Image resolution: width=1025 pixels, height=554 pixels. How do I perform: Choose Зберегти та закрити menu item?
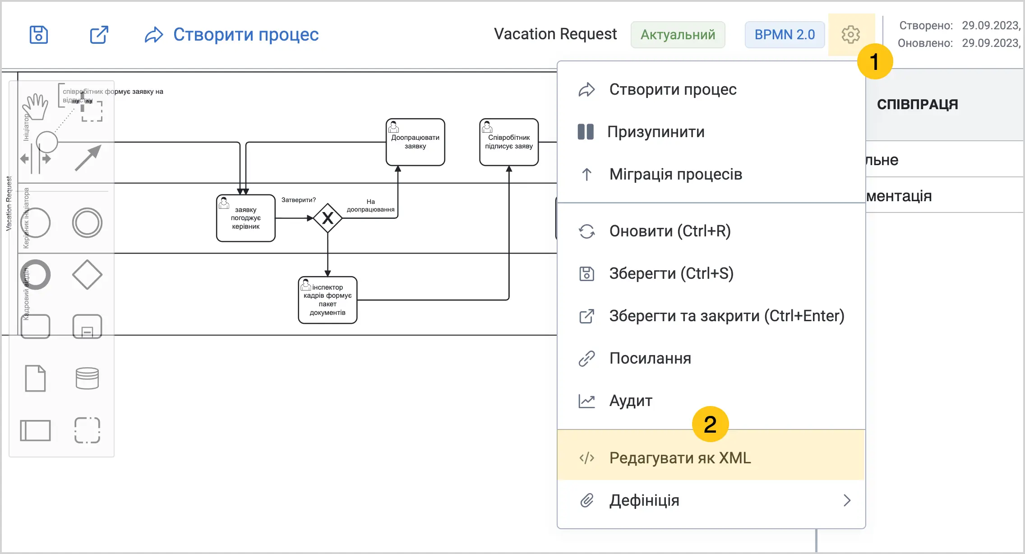(711, 316)
